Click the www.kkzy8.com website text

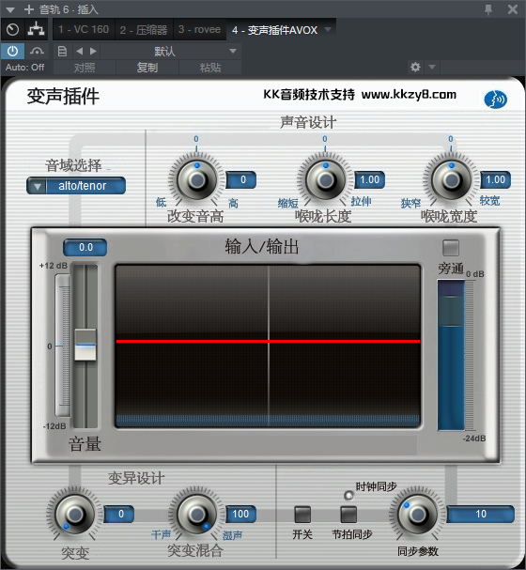tap(409, 95)
